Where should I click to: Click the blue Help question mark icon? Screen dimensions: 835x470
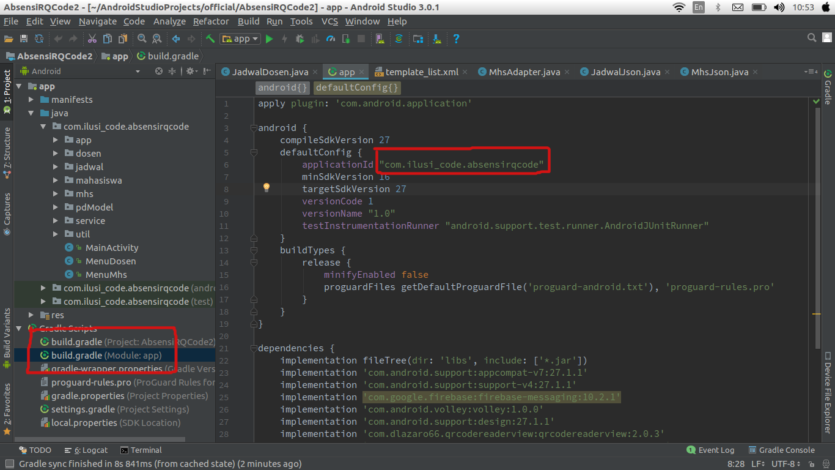[x=456, y=39]
